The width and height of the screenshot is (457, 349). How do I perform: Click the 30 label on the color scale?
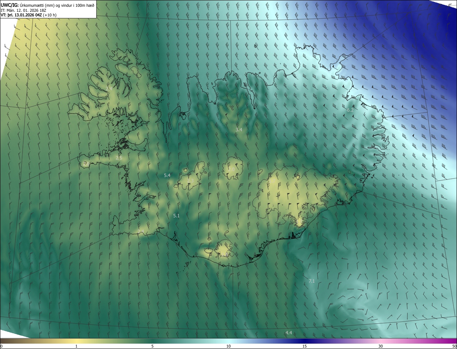click(381, 347)
